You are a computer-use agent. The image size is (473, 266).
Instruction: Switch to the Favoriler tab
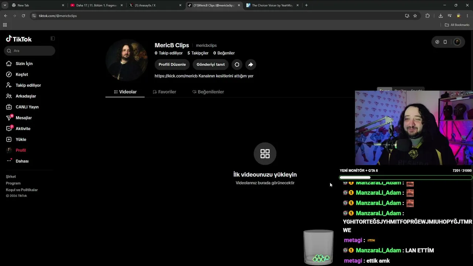tap(164, 92)
